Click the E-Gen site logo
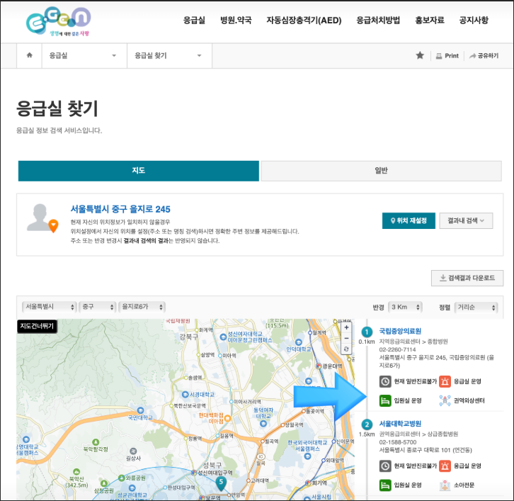 click(57, 22)
